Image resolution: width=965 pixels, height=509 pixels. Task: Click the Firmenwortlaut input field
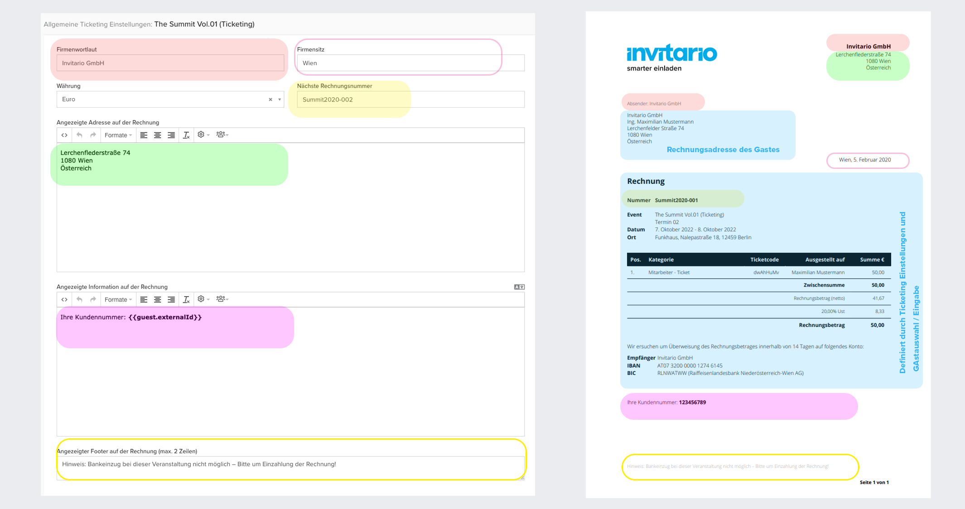click(170, 63)
